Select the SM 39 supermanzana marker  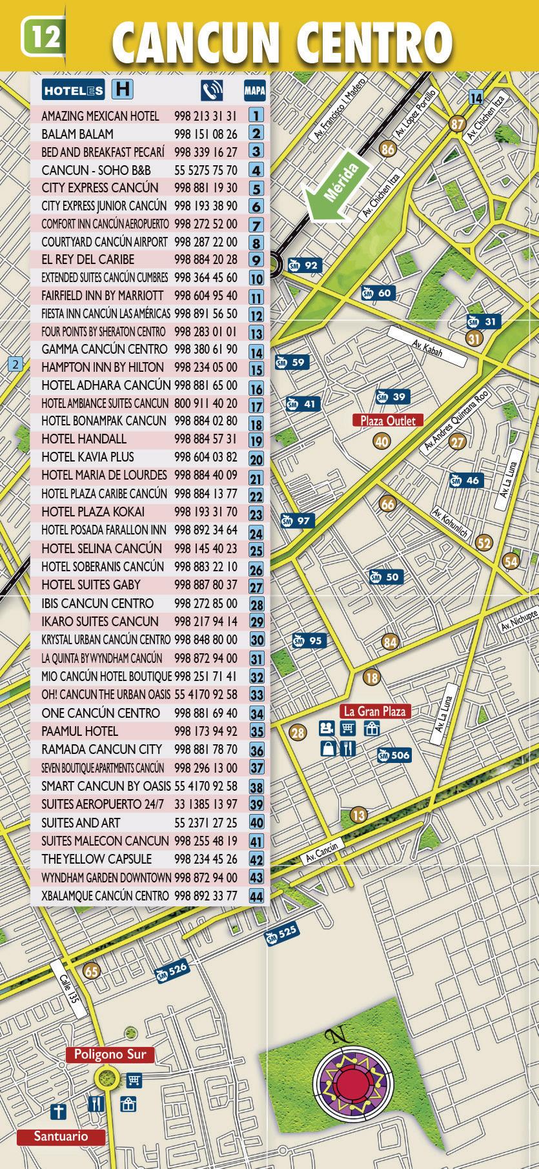(x=392, y=396)
